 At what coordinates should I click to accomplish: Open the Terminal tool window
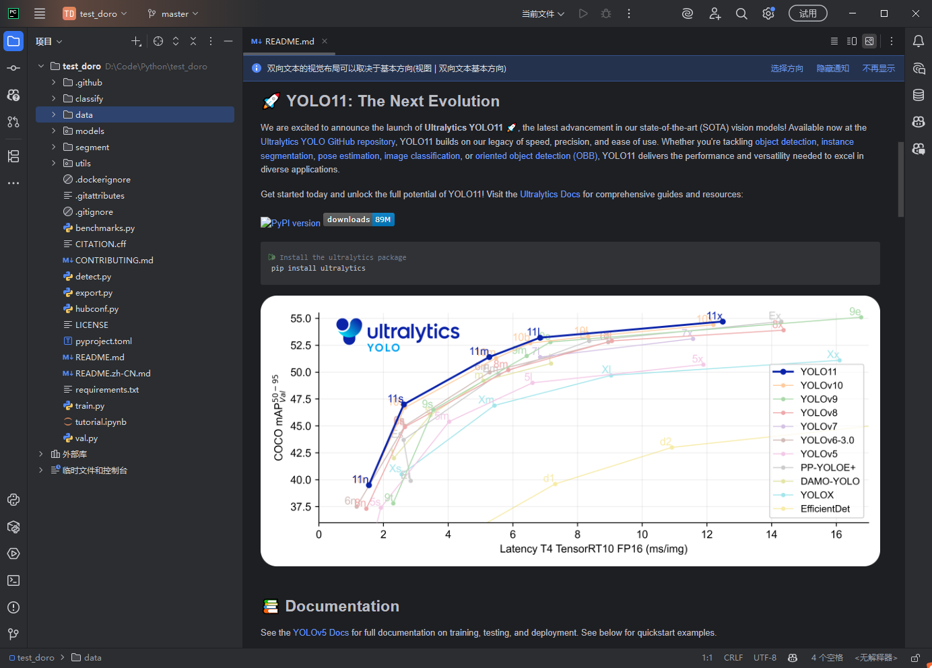pos(13,580)
